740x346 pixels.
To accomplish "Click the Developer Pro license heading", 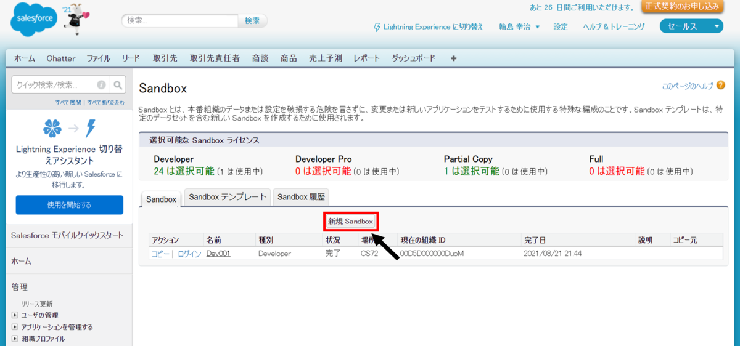I will point(324,159).
